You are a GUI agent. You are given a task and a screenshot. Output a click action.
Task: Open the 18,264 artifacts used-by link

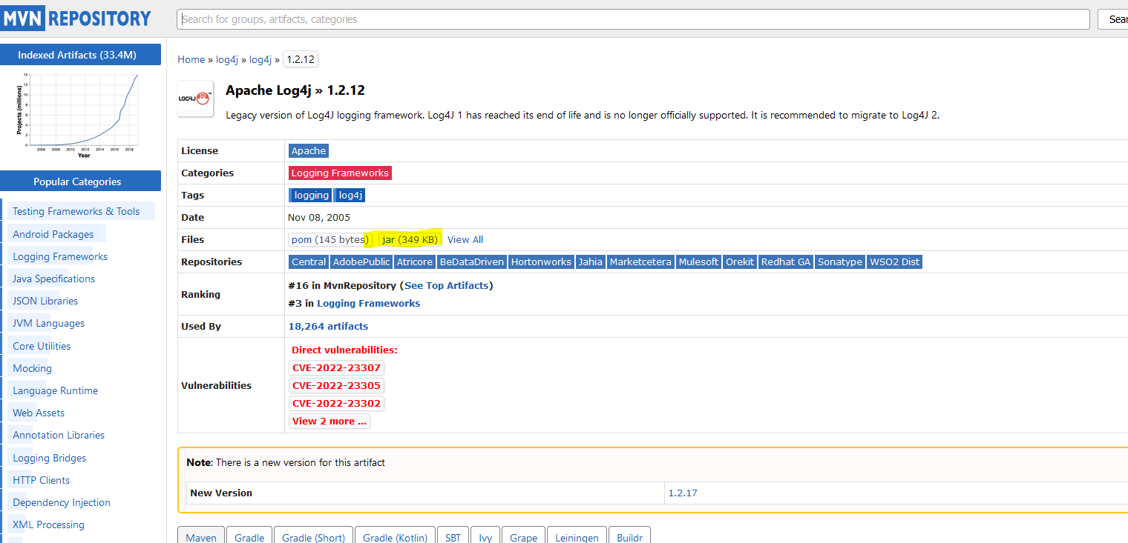click(x=328, y=326)
